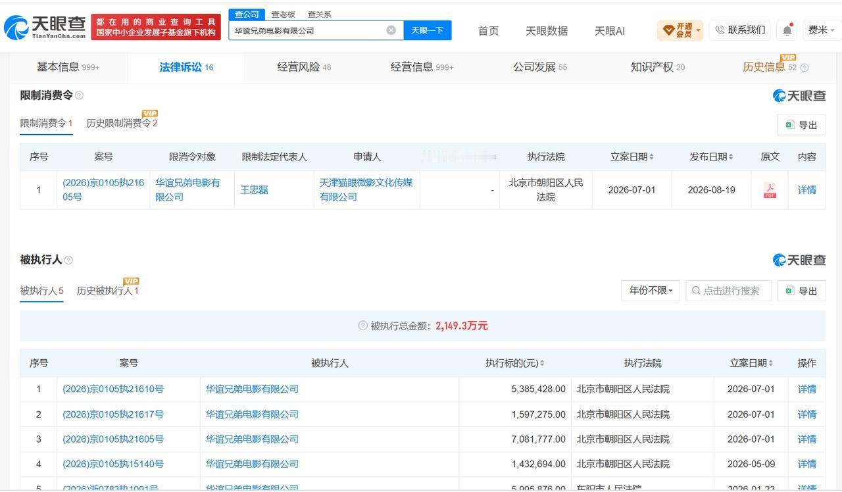The image size is (842, 492).
Task: Open 华谊兄弟电影有限公司 in row 2 of 被执行人
Action: click(x=252, y=414)
